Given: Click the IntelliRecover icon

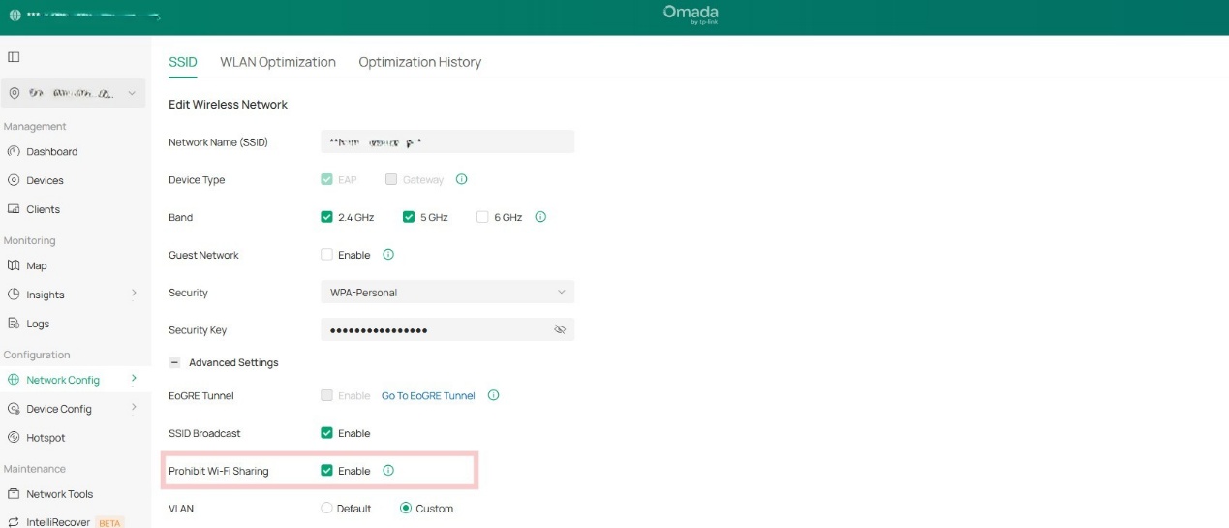Looking at the screenshot, I should click(x=14, y=522).
